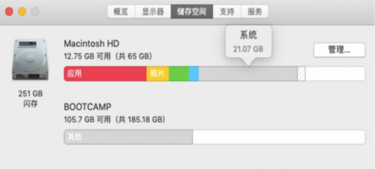The height and width of the screenshot is (169, 375).
Task: Click the gray 其他 segment of BOOTCAMP
Action: (x=128, y=137)
